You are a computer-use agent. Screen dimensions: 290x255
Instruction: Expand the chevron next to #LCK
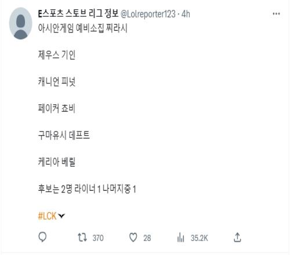[x=61, y=216]
